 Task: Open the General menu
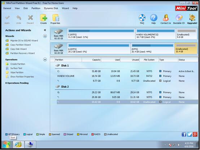point(7,8)
